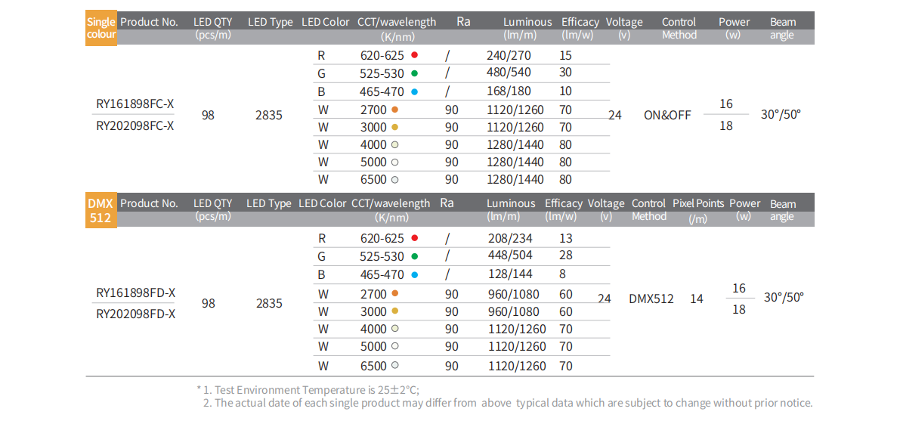Image resolution: width=900 pixels, height=424 pixels.
Task: Select the orange DMX 512 label
Action: [x=101, y=211]
